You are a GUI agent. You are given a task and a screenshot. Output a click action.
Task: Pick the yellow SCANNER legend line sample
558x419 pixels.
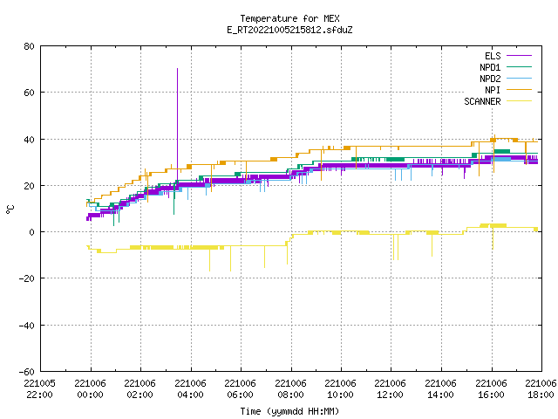point(519,101)
